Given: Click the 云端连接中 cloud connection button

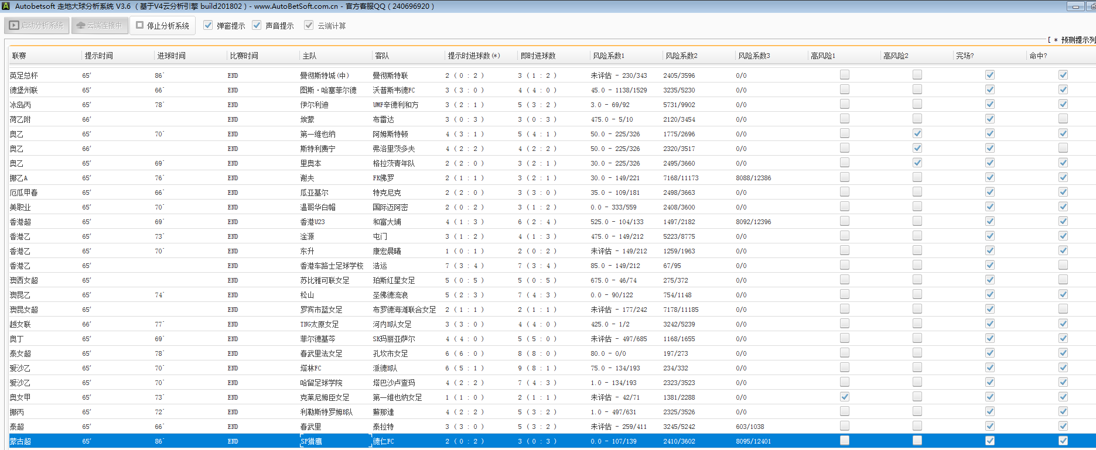Looking at the screenshot, I should click(100, 26).
